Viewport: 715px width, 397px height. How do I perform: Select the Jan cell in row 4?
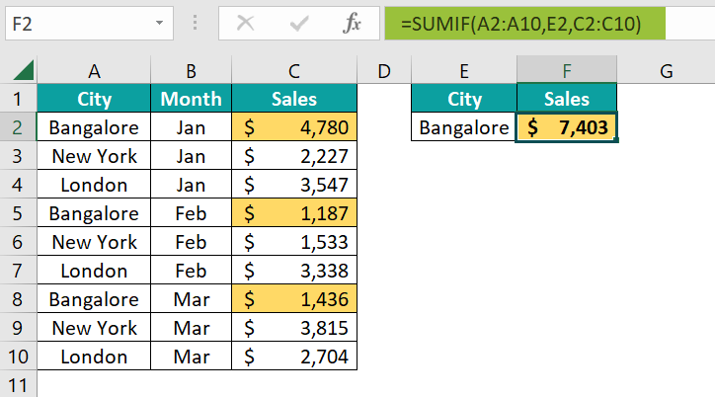tap(191, 185)
